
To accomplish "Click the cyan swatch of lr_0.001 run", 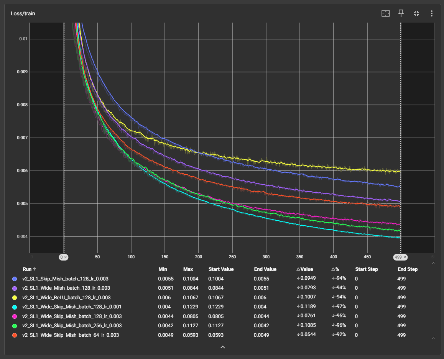I will [x=15, y=307].
